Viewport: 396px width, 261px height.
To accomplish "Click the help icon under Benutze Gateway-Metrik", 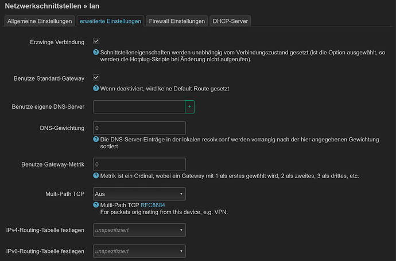I will pyautogui.click(x=96, y=176).
